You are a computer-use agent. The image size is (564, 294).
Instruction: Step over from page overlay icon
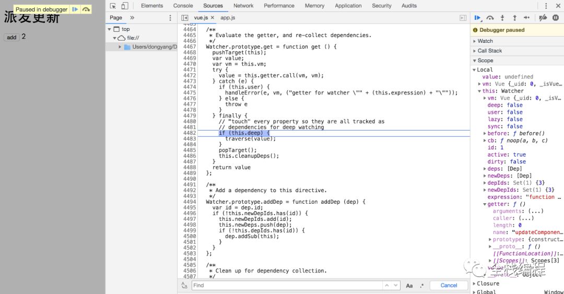(86, 9)
